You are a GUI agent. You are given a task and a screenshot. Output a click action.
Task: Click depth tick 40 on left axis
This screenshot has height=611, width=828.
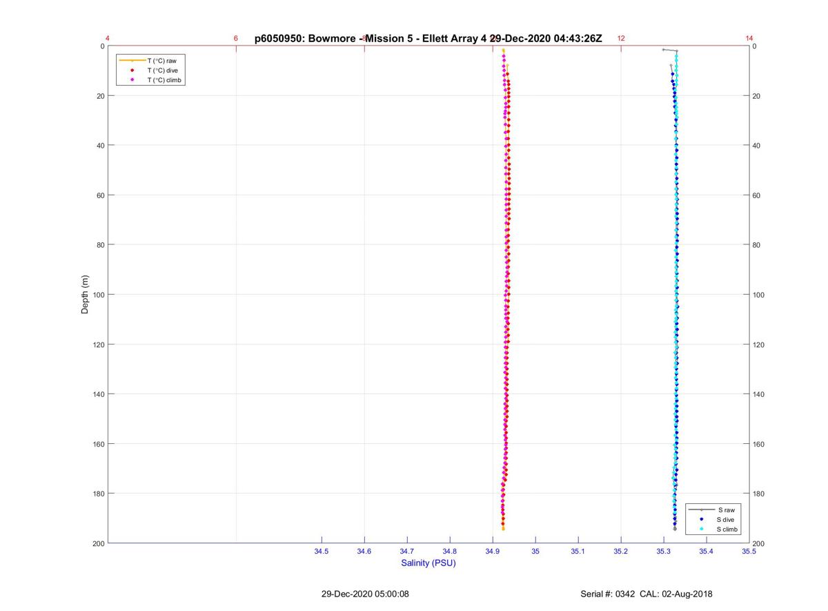coord(100,146)
